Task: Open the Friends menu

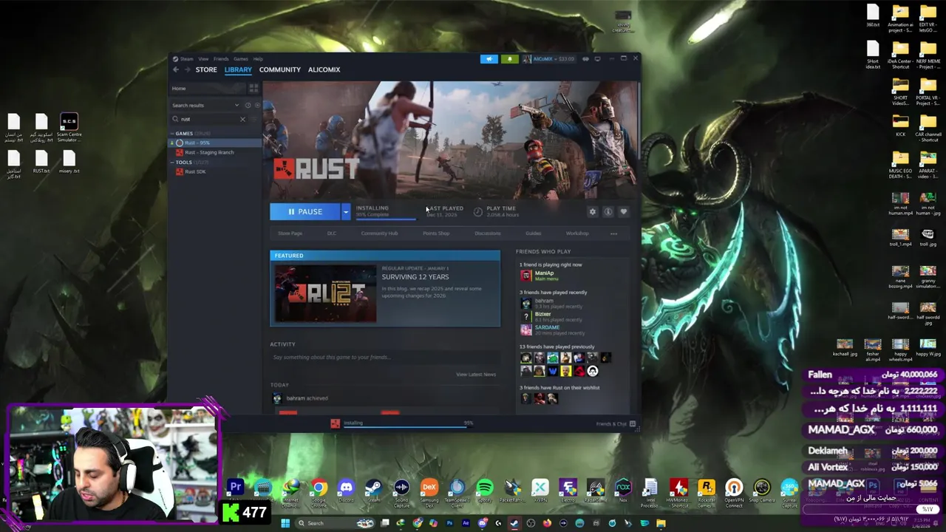Action: [221, 59]
